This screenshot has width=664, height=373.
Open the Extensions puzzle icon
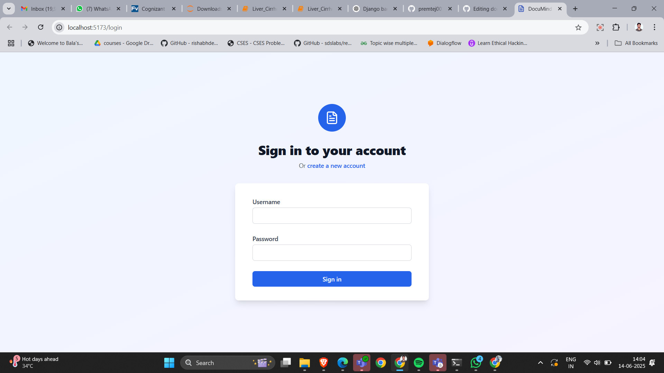[x=616, y=27]
